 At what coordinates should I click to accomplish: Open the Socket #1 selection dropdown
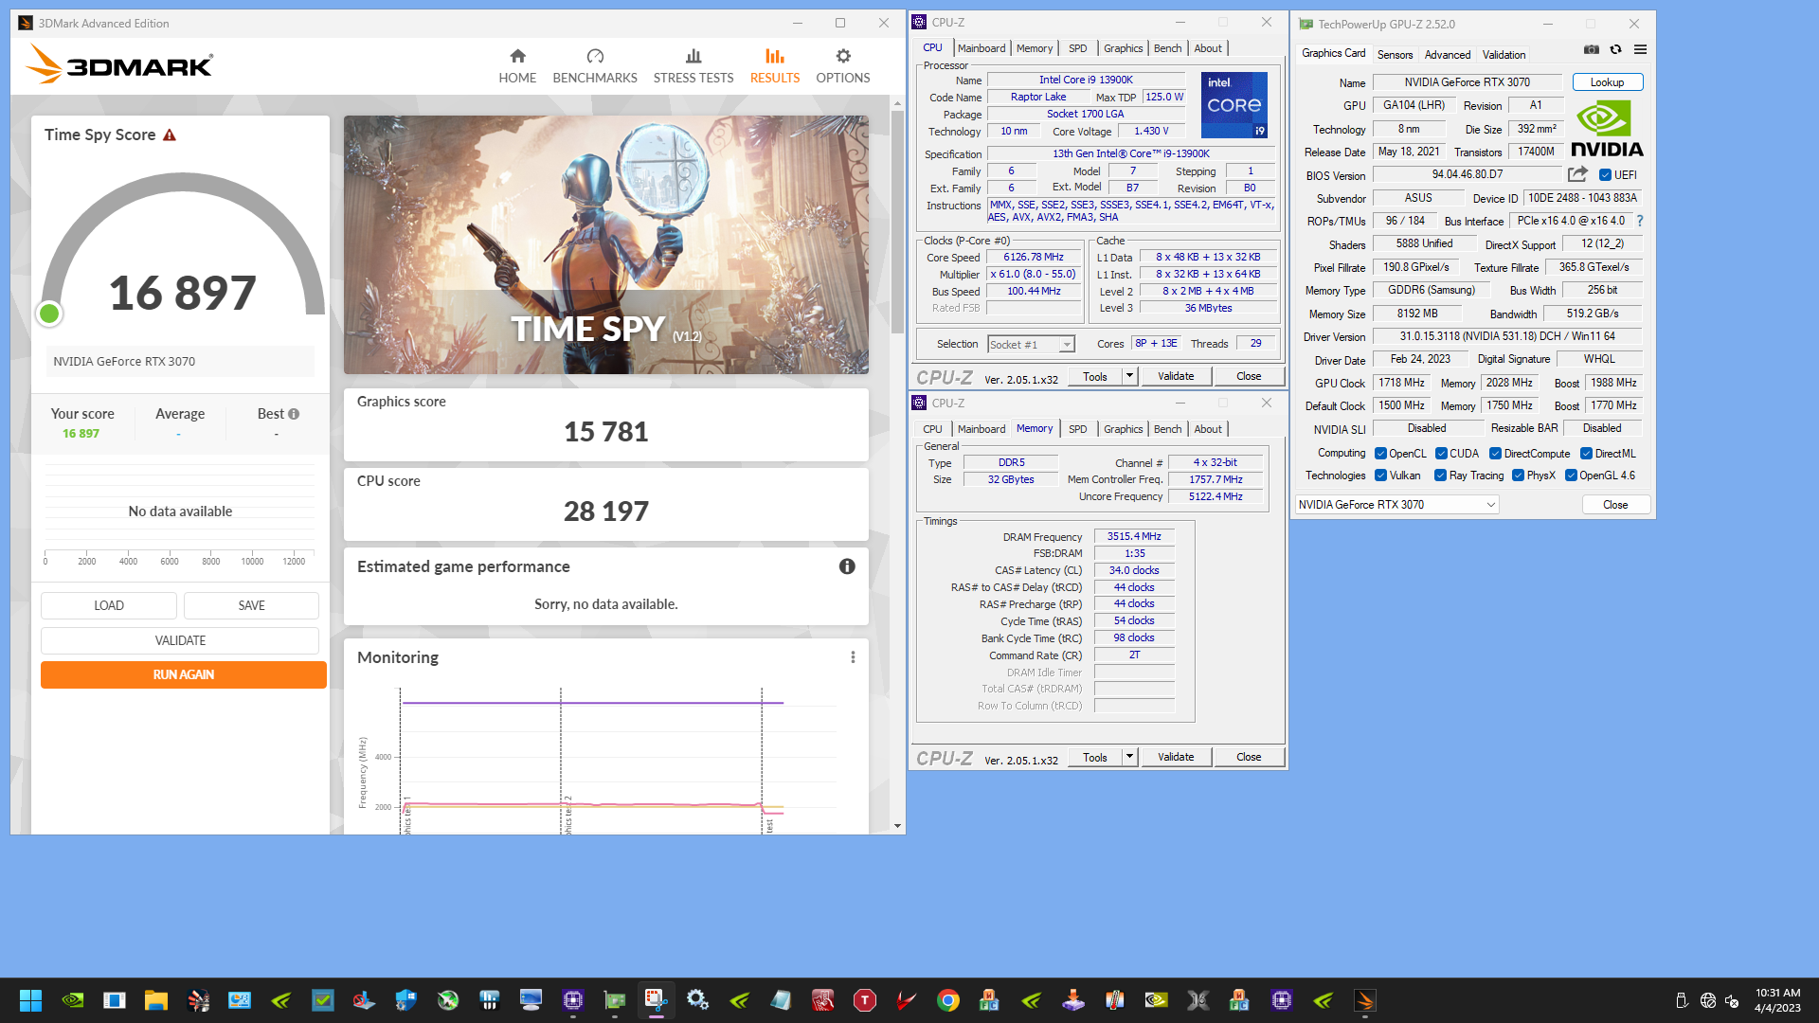click(1031, 345)
